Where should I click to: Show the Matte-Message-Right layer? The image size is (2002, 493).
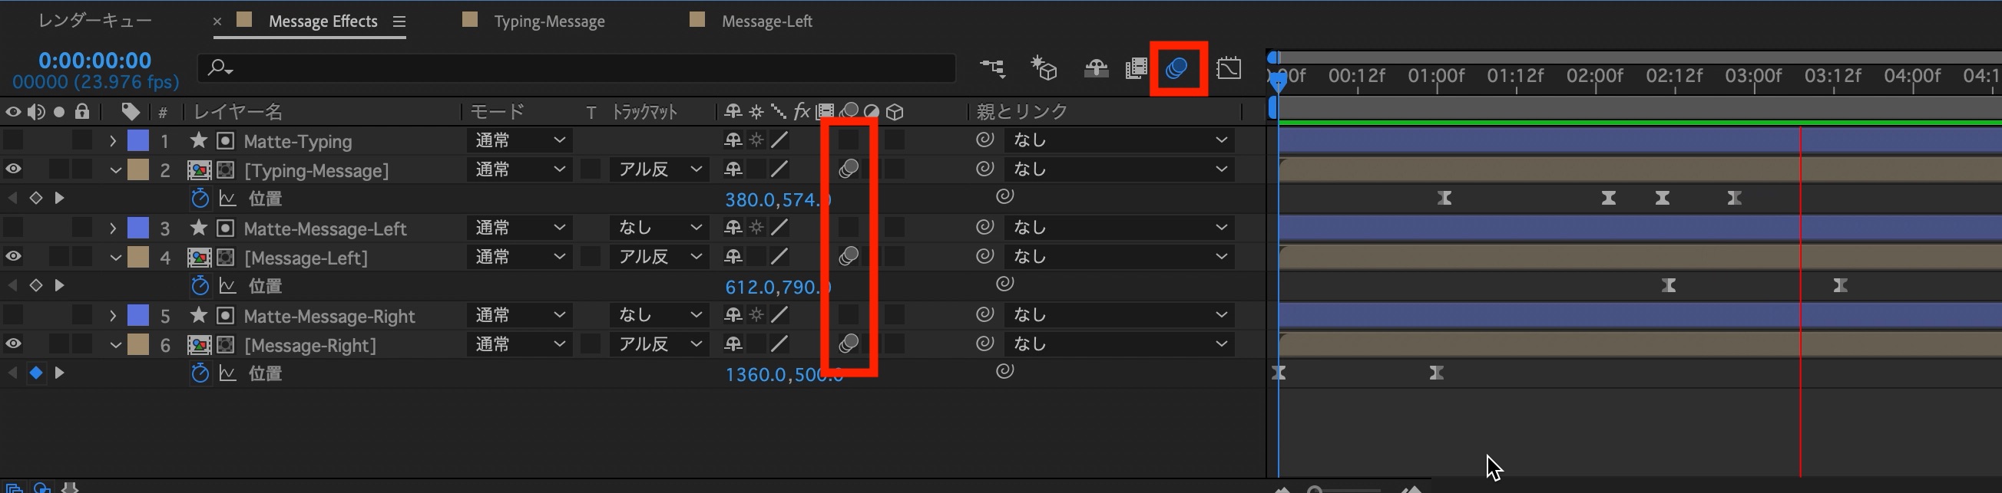click(14, 315)
